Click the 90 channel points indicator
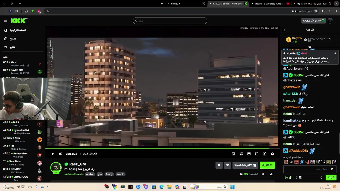340x191 pixels. point(288,177)
